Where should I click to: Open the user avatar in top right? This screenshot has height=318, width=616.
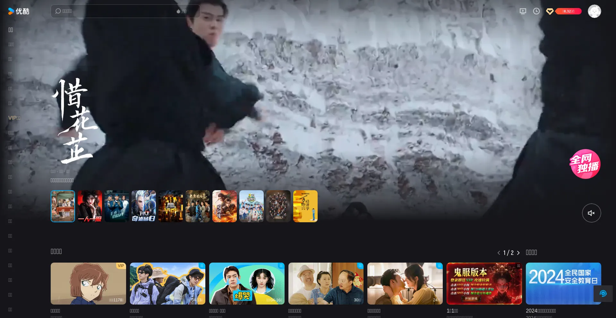594,11
